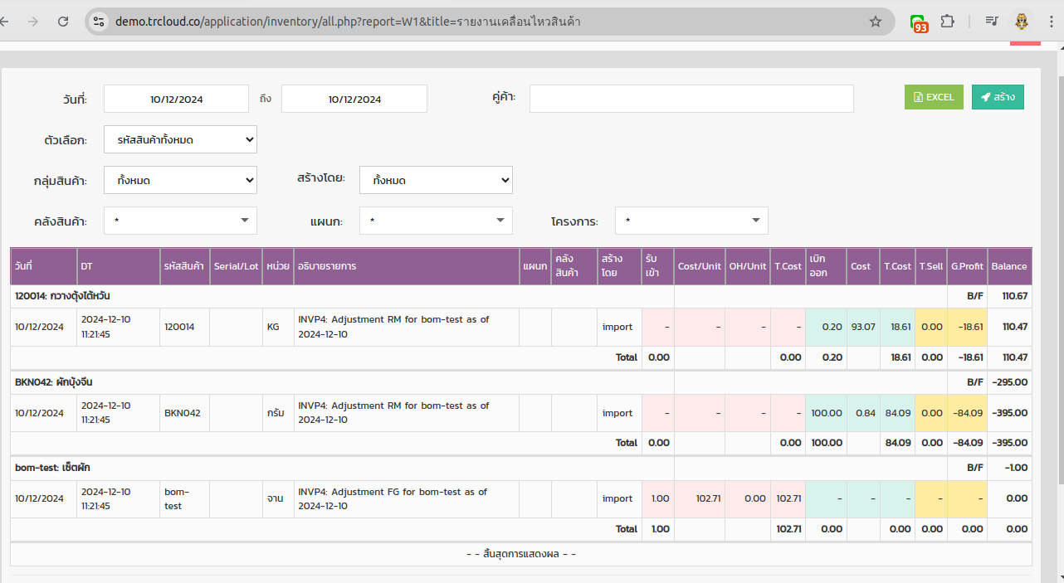This screenshot has width=1064, height=583.
Task: Click the OH/Unit column header
Action: click(x=748, y=266)
